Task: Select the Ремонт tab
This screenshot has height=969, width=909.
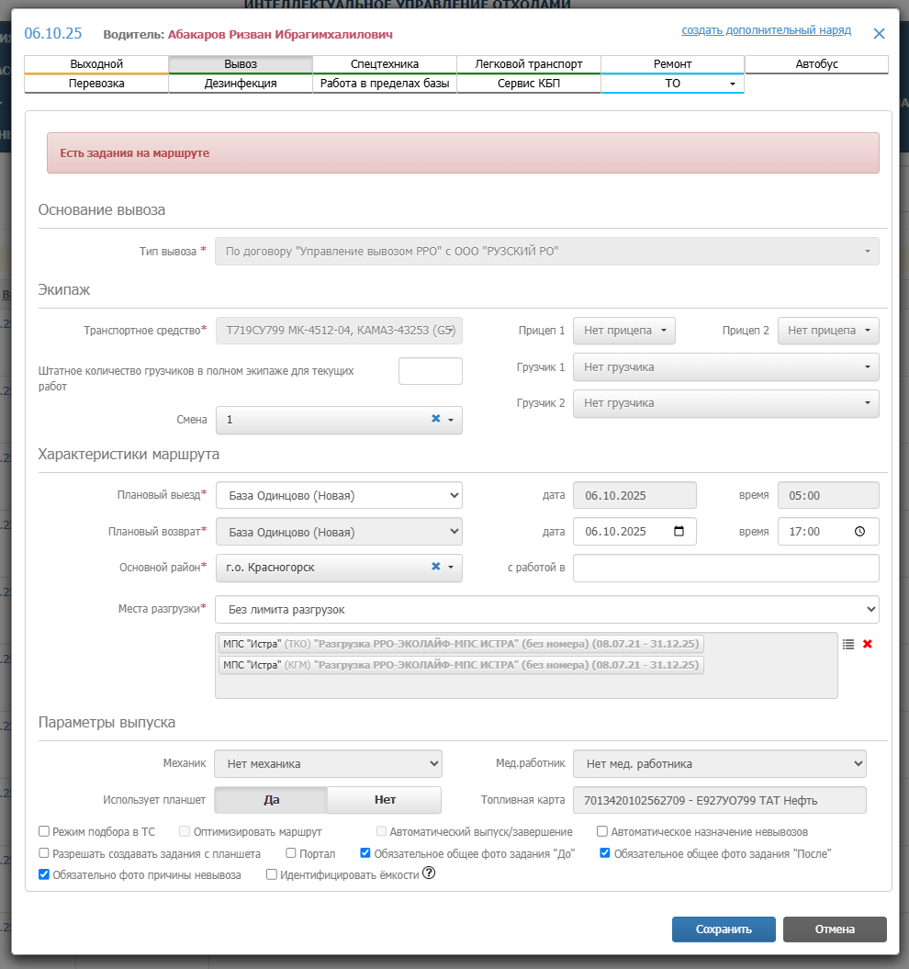Action: coord(672,64)
